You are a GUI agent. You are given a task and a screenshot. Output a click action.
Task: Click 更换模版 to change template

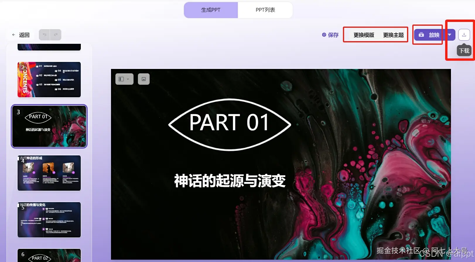tap(364, 35)
